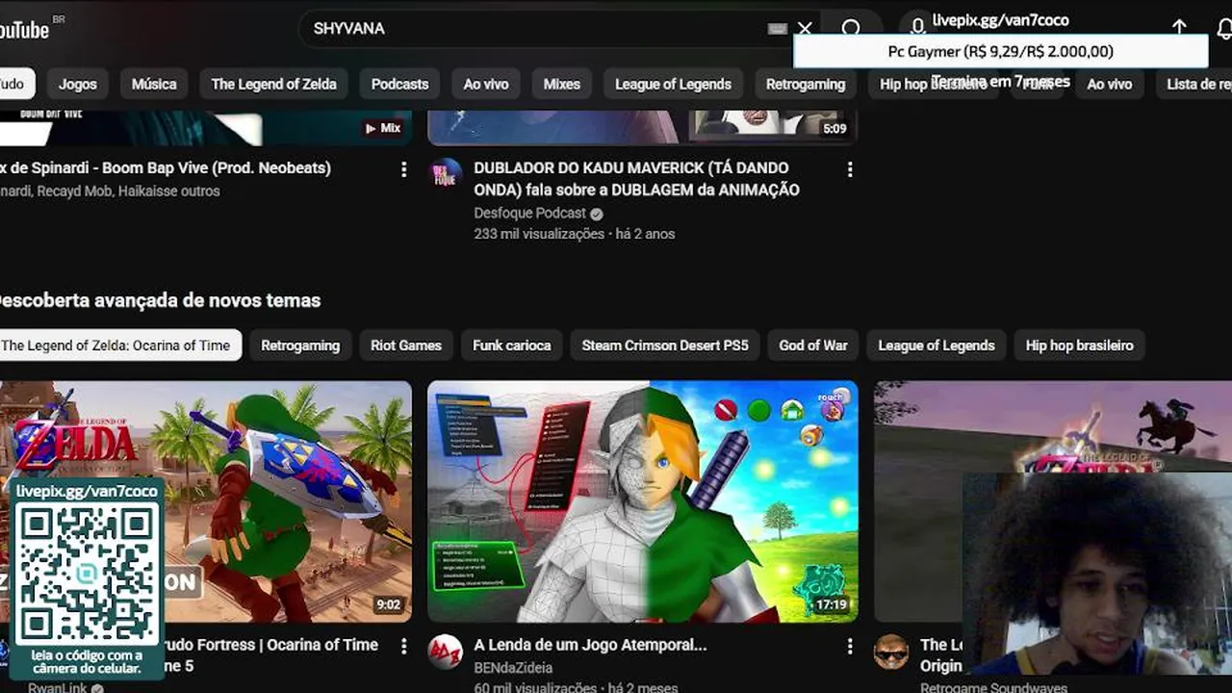Select the Jogos filter chip

[x=77, y=84]
